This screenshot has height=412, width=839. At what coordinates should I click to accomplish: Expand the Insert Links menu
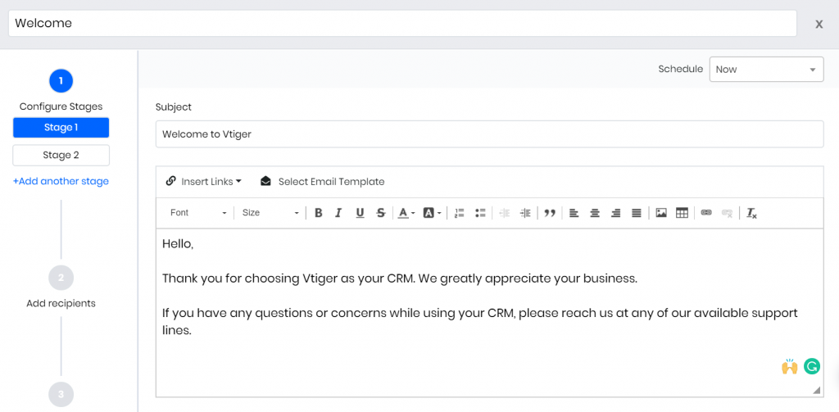coord(204,182)
